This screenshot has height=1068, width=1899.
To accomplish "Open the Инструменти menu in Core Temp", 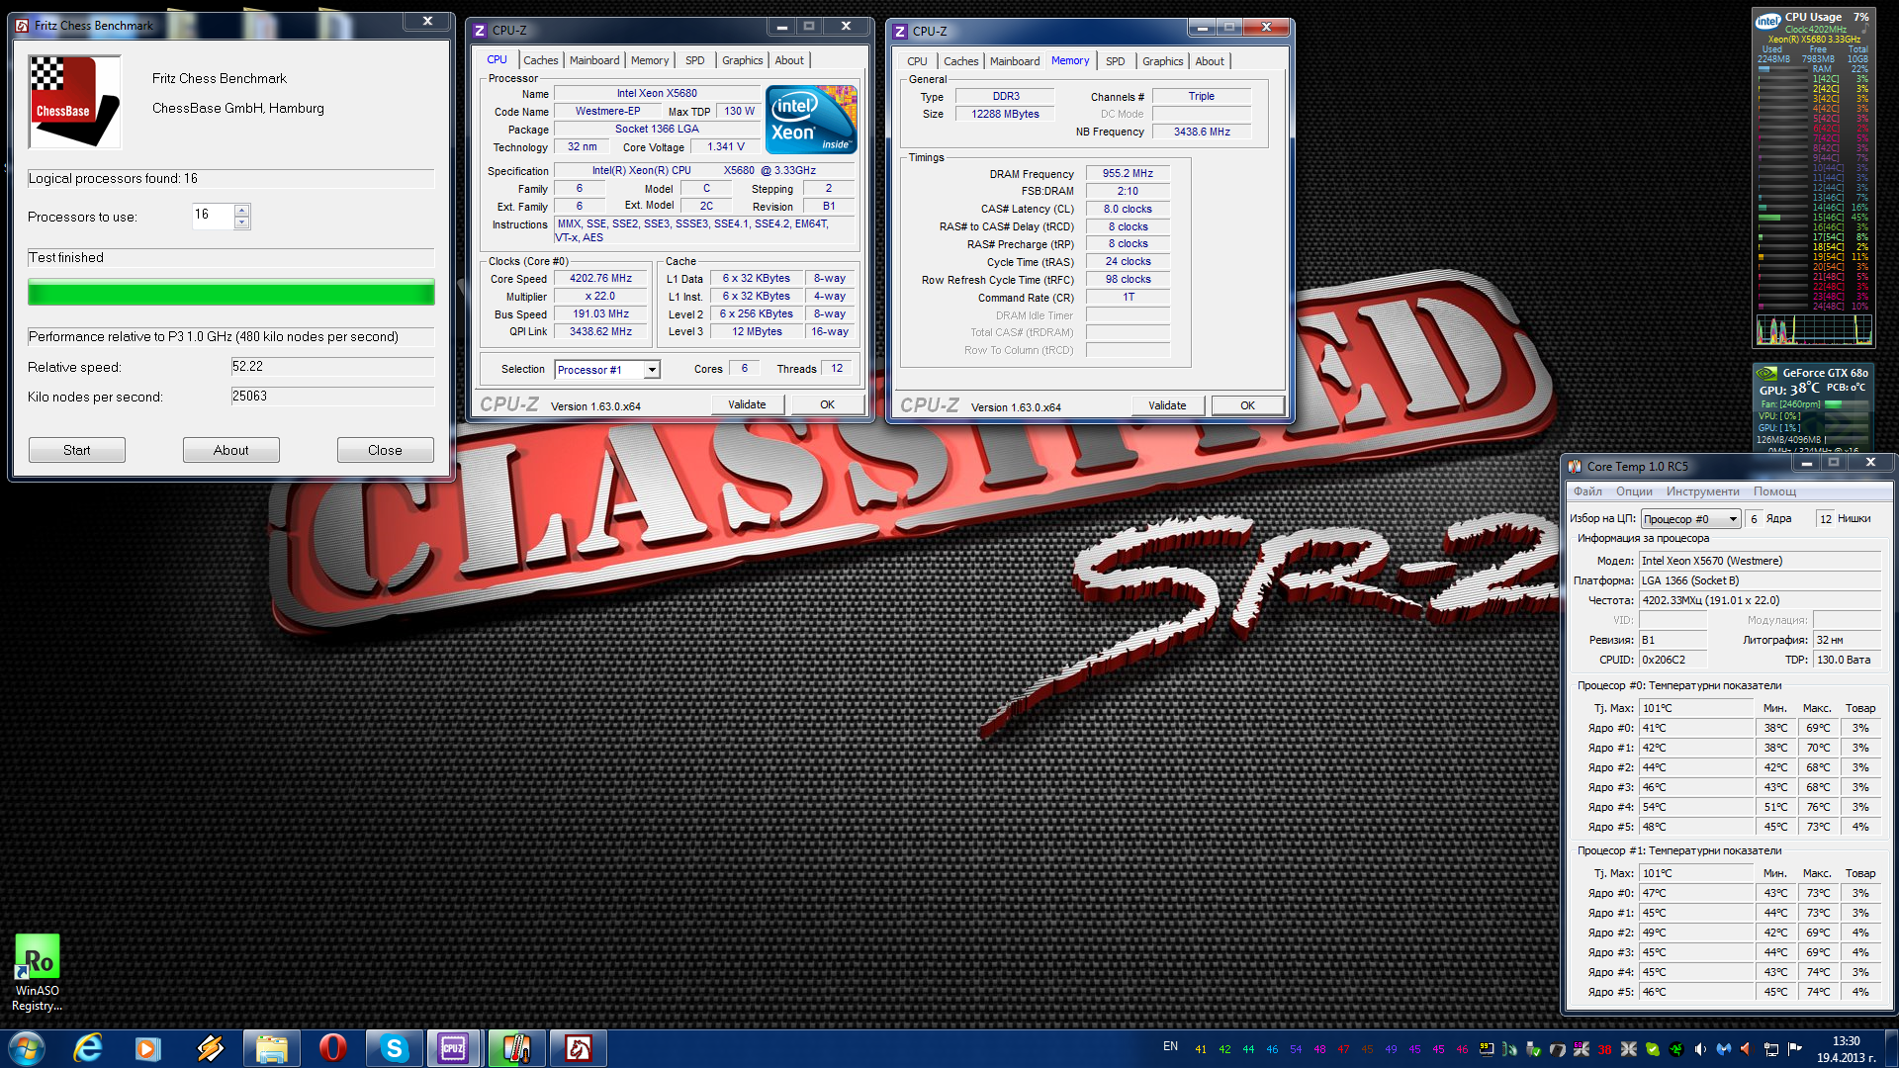I will 1702,491.
